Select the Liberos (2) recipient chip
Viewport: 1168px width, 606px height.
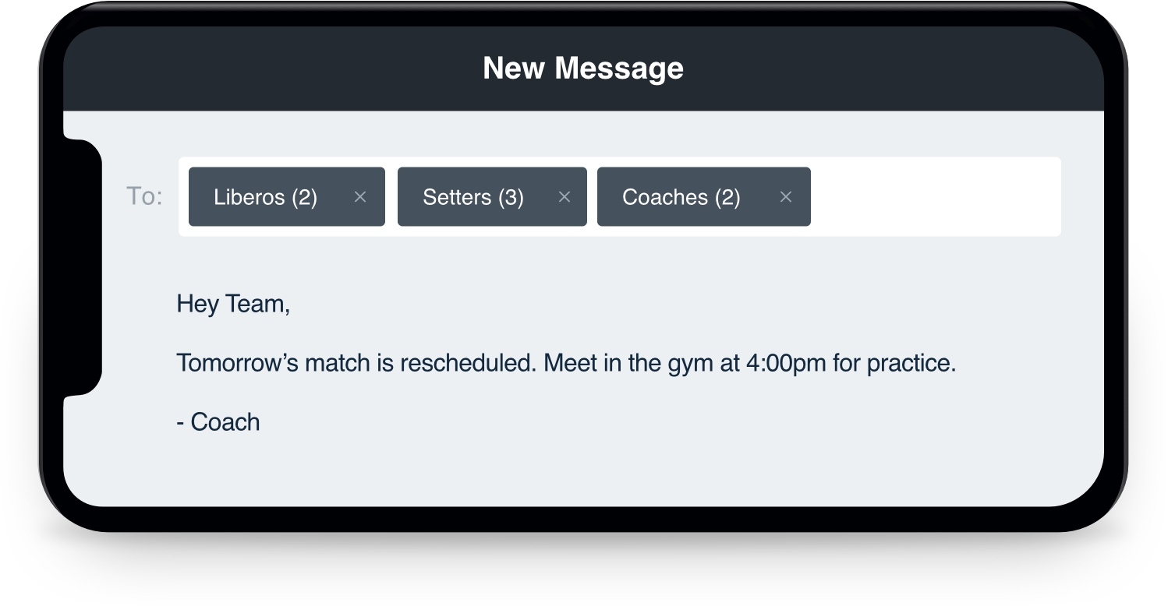pos(265,197)
